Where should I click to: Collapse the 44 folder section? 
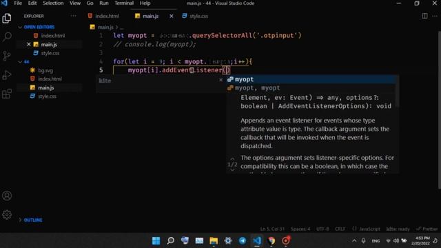[20, 62]
